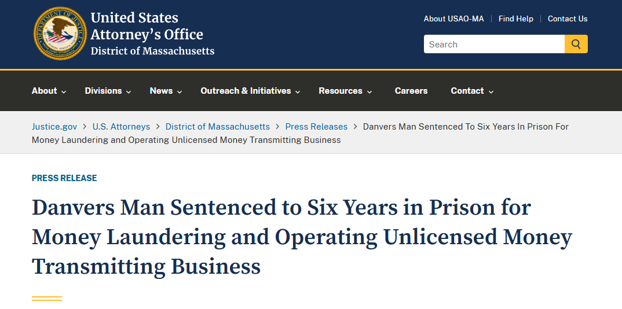Click the Danvers Man Sentenced headline
This screenshot has width=622, height=309.
302,237
